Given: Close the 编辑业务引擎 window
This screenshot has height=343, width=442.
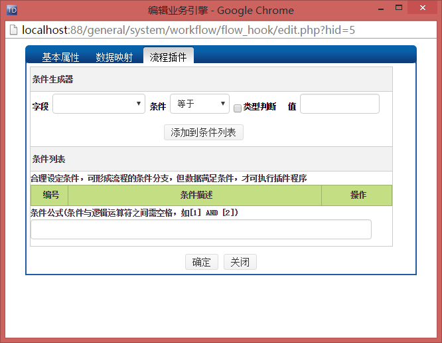Looking at the screenshot, I should (422, 8).
